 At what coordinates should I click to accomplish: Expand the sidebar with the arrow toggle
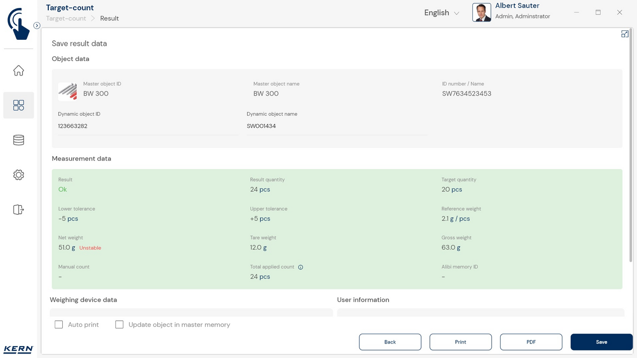click(37, 25)
